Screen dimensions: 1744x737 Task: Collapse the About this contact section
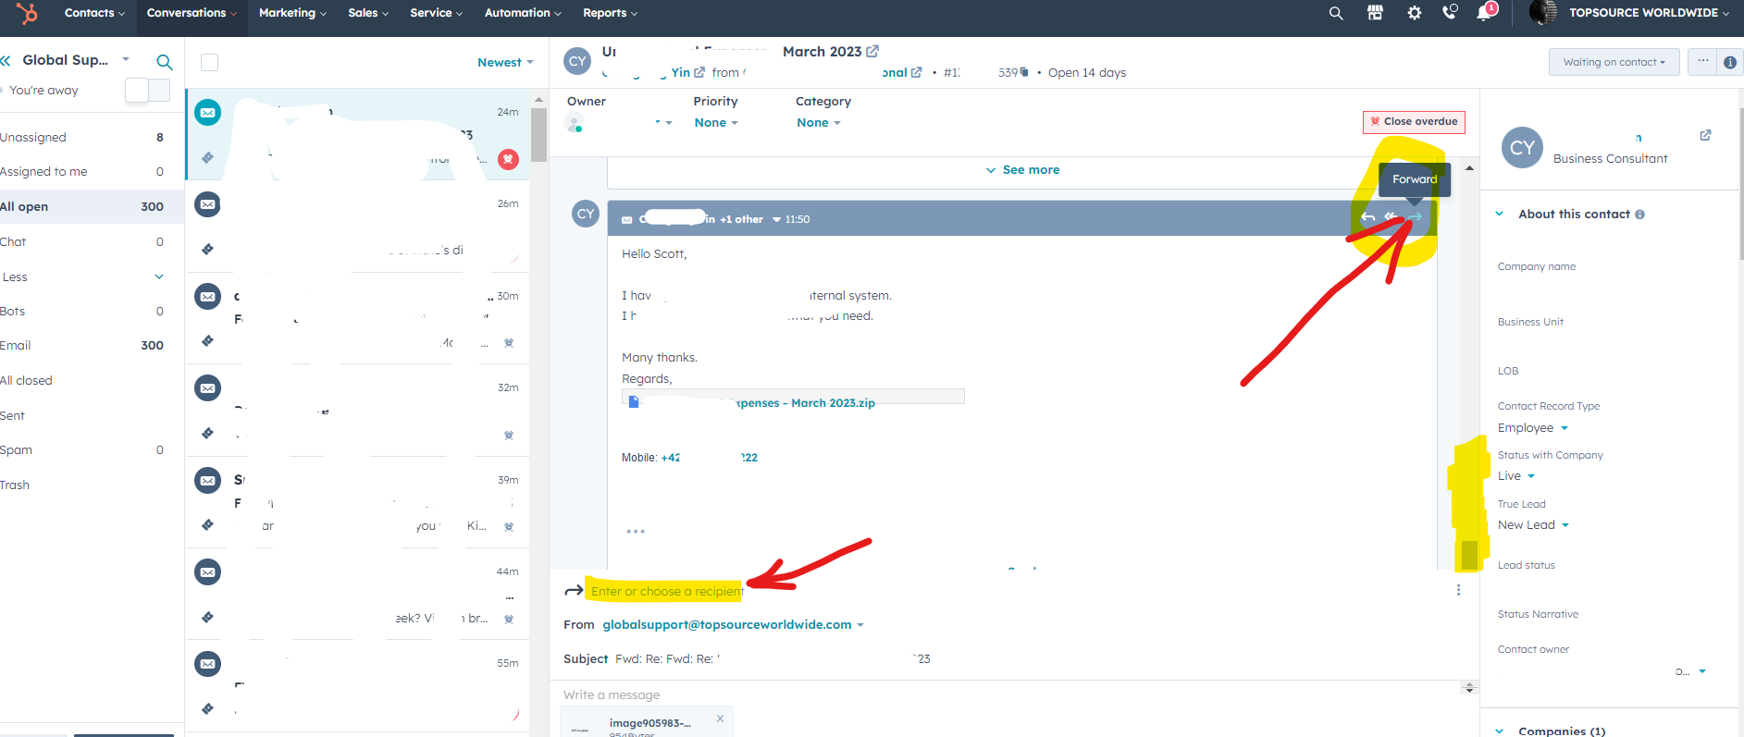point(1500,215)
